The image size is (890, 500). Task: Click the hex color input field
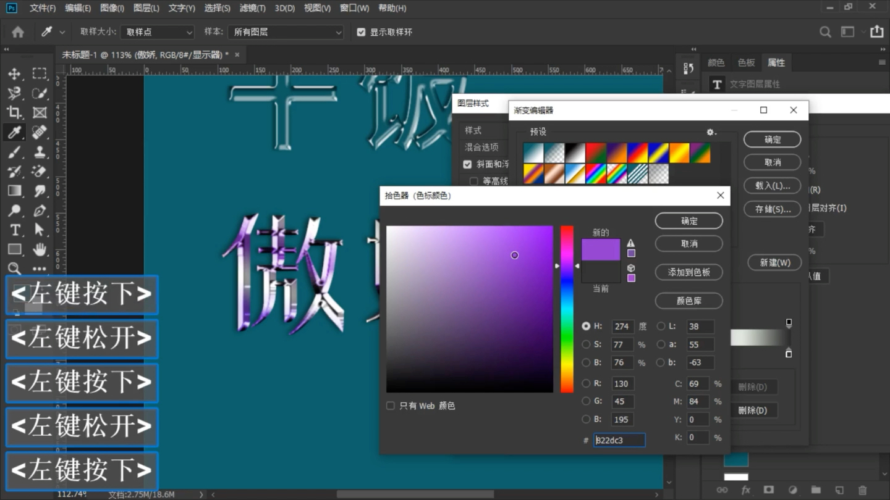pos(619,440)
